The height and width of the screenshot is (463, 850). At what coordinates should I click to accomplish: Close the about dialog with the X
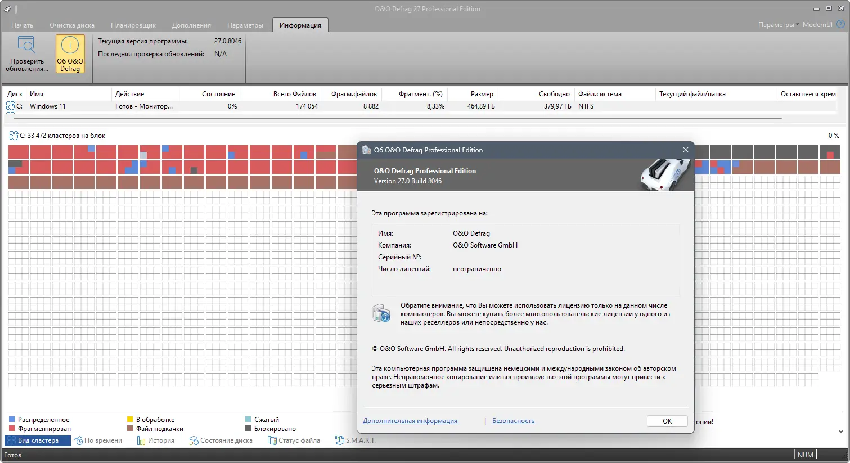[685, 150]
